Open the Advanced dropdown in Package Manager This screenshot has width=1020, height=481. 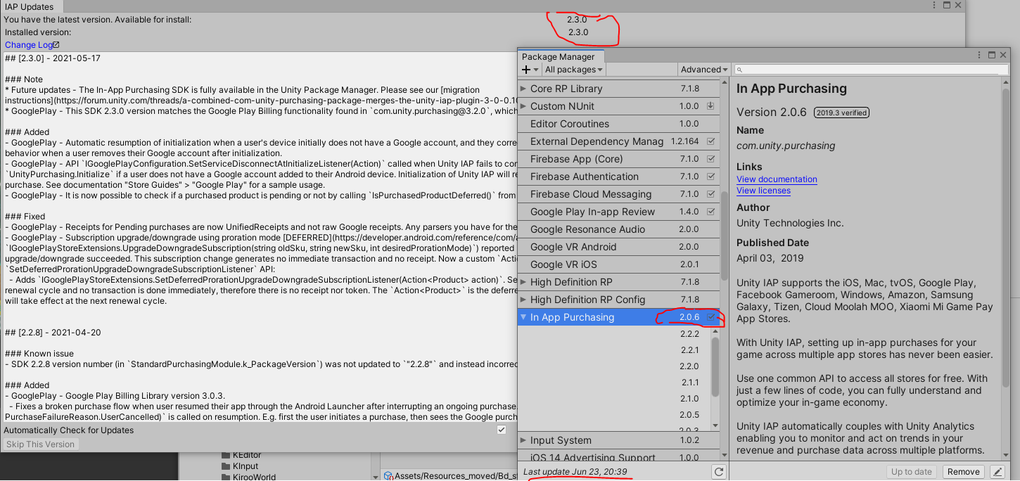[704, 70]
